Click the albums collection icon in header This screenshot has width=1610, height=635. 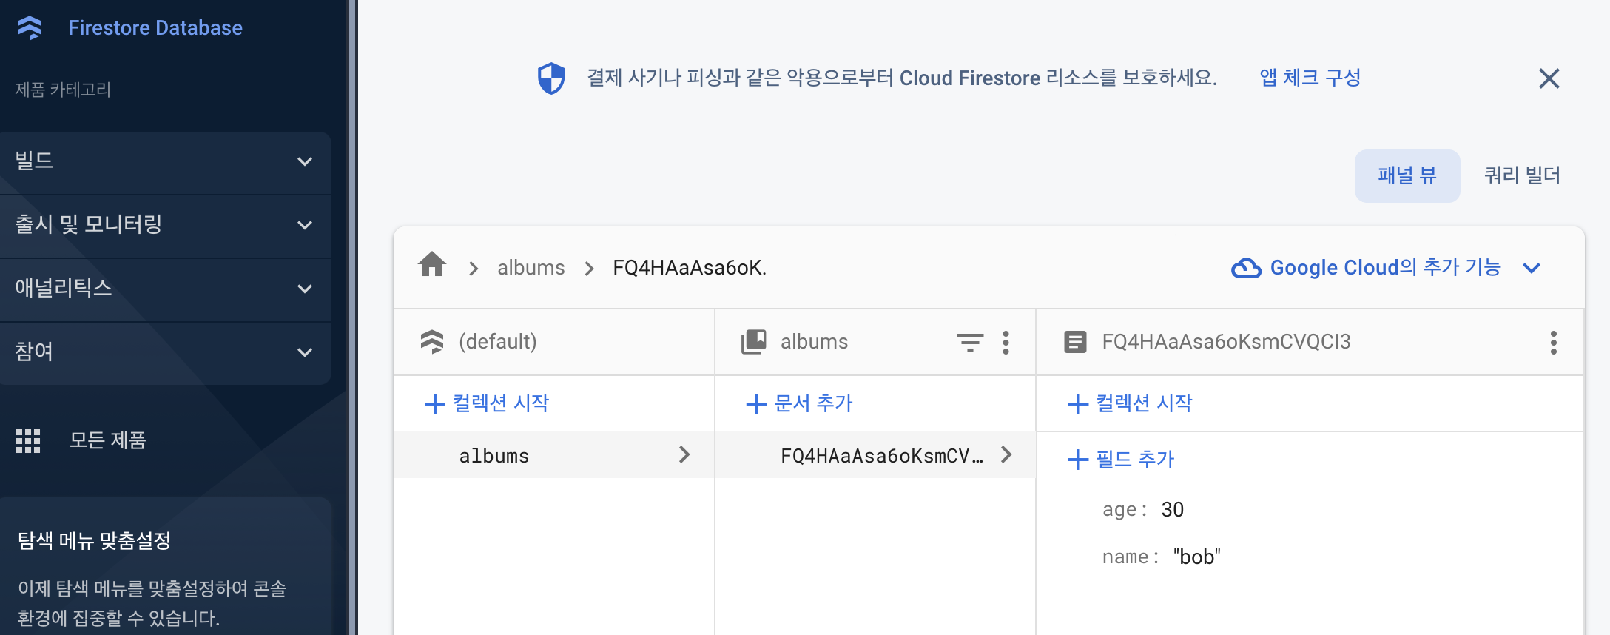click(x=754, y=342)
